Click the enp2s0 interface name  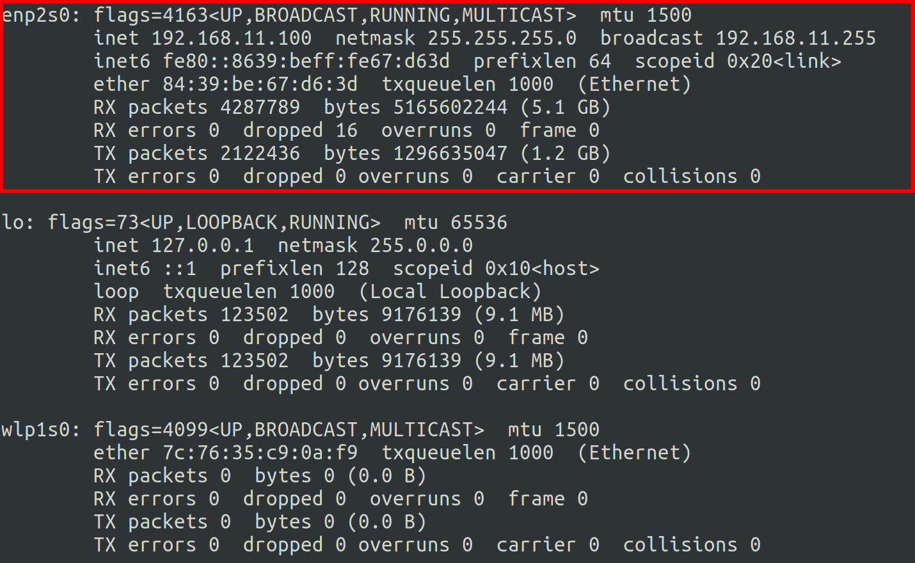point(36,15)
